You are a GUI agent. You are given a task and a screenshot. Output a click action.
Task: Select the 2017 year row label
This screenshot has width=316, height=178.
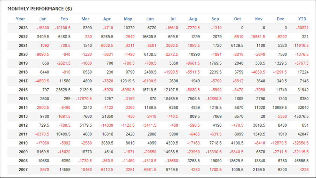coord(23,81)
